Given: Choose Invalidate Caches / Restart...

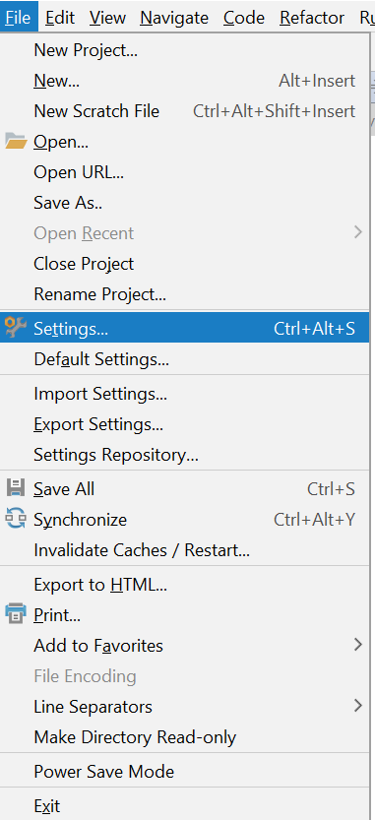Looking at the screenshot, I should (185, 550).
